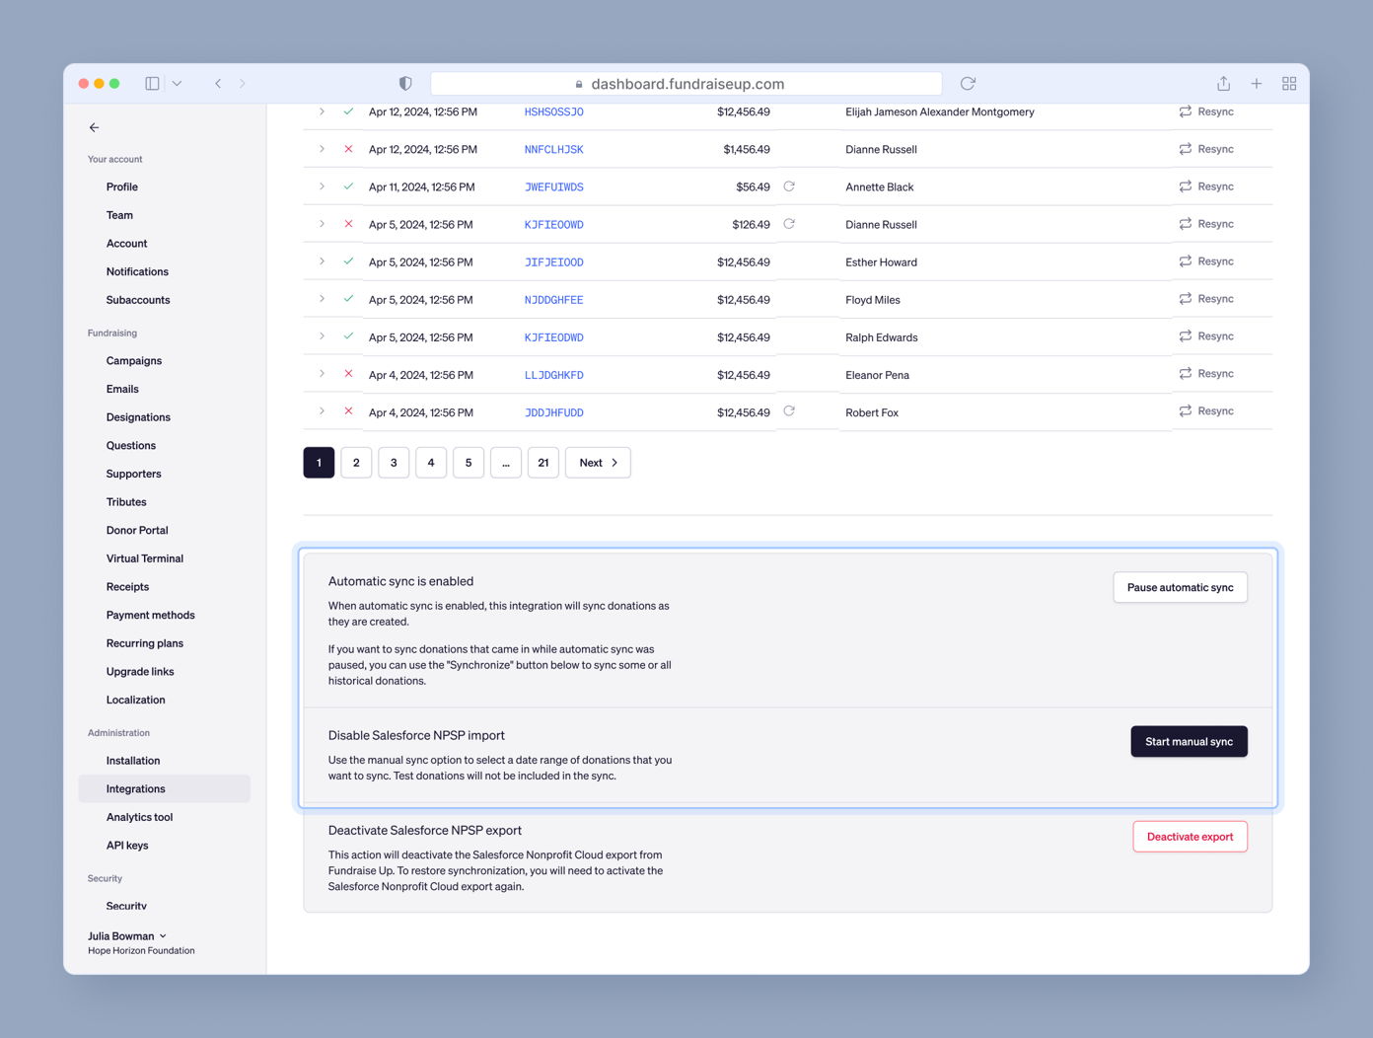Select the back arrow at top of the sidebar
The image size is (1373, 1038).
tap(94, 127)
